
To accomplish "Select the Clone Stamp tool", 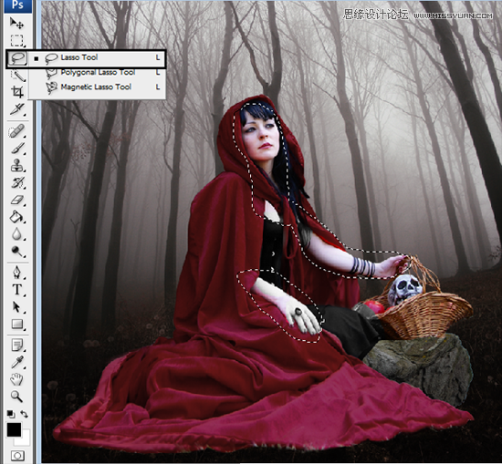I will point(17,166).
